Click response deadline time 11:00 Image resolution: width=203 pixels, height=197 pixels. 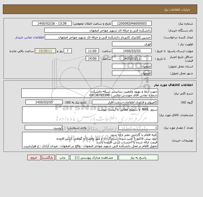click(x=92, y=51)
